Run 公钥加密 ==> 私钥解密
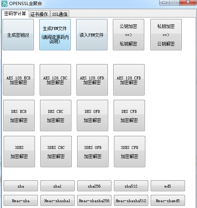The height and width of the screenshot is (208, 197). pos(129,35)
